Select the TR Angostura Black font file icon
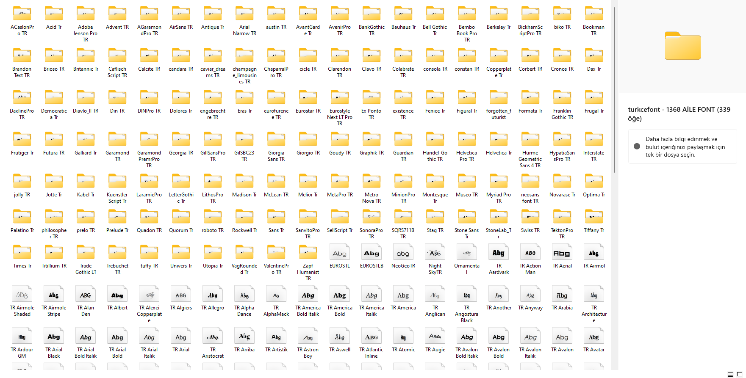 (x=467, y=294)
